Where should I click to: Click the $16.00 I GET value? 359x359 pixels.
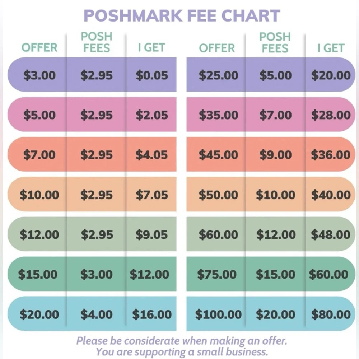[152, 314]
